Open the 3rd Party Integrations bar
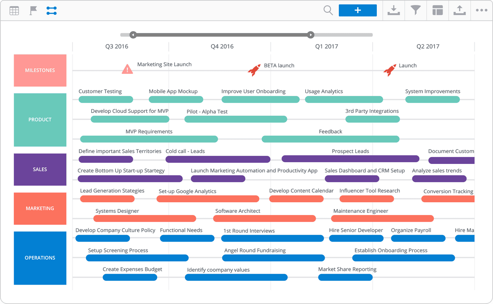Screen dimensions: 493x304 tap(373, 119)
